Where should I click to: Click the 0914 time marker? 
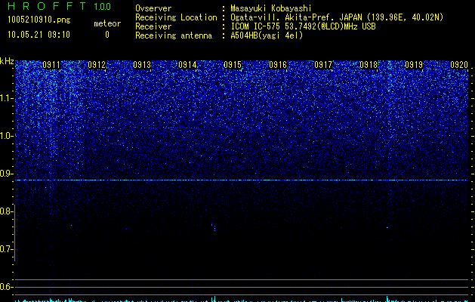[x=187, y=65]
